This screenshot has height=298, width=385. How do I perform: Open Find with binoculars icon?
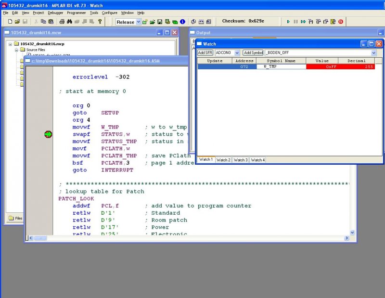(69, 22)
